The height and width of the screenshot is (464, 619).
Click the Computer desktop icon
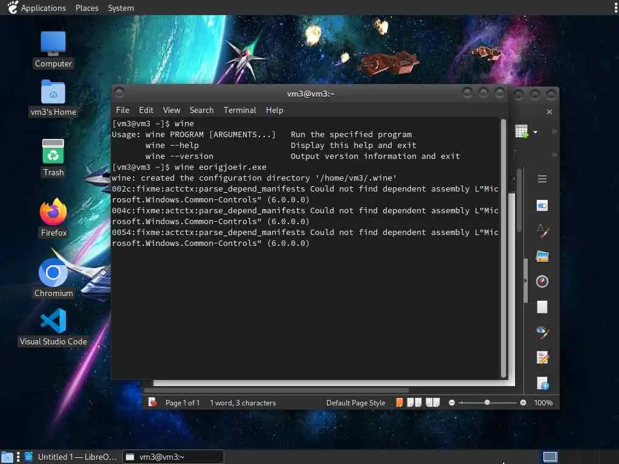coord(53,50)
